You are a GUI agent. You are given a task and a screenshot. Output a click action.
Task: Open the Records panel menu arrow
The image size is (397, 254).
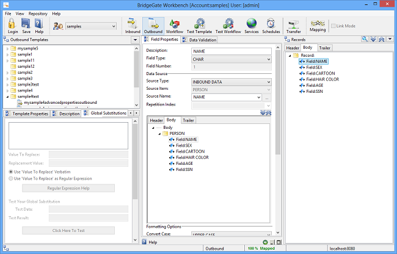(390, 39)
